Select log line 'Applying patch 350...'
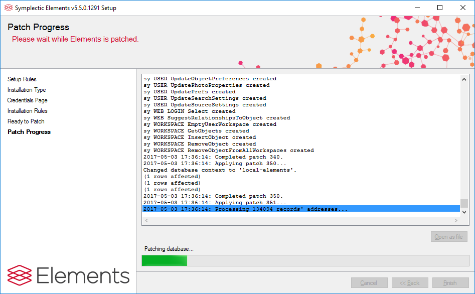 (215, 164)
